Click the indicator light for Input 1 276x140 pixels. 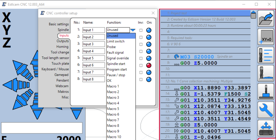click(149, 30)
